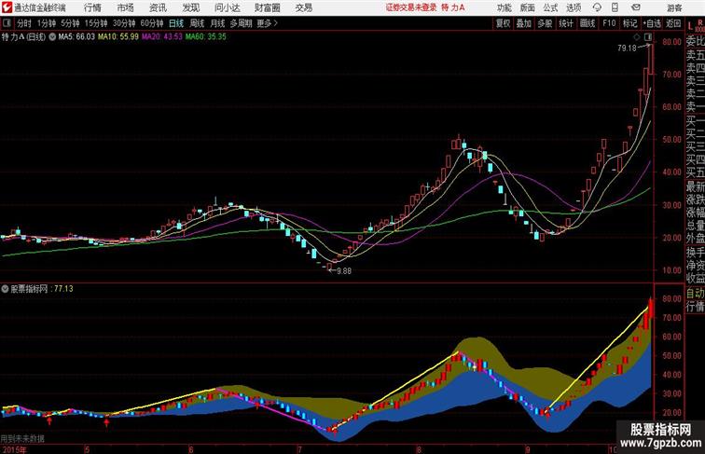Click the 标记 mark button
Viewport: 705px width, 454px height.
coord(629,23)
